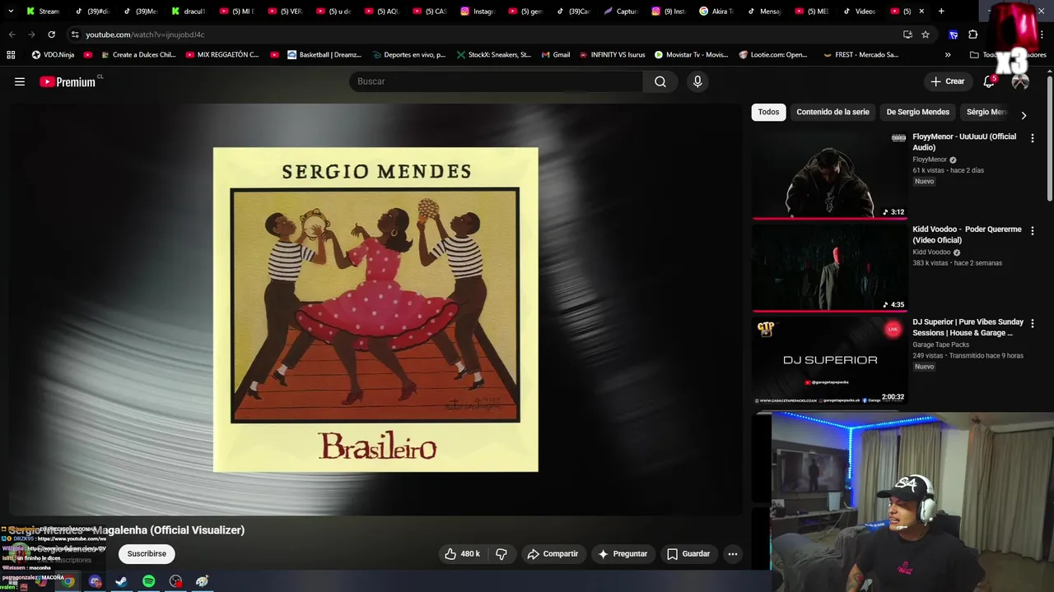Click the Sergio Mendes Brasileiro video player

(x=375, y=309)
